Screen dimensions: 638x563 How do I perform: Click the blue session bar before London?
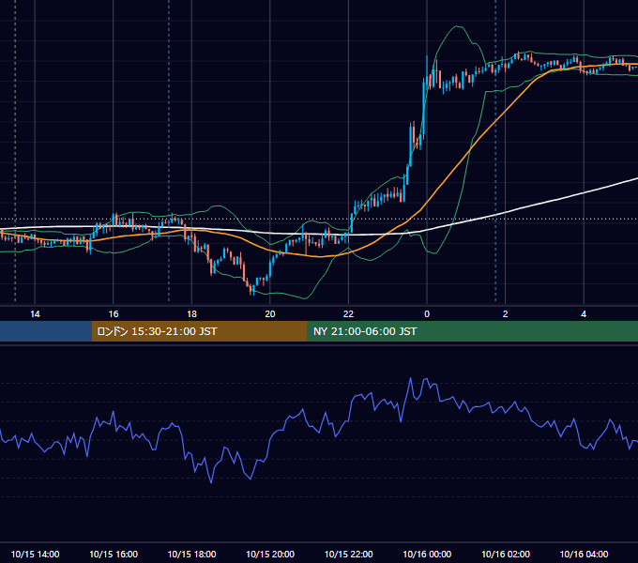pyautogui.click(x=46, y=331)
